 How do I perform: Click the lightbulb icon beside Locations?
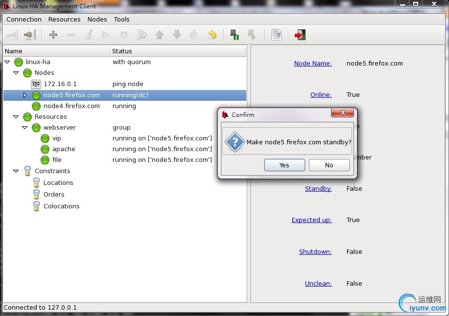click(x=36, y=183)
